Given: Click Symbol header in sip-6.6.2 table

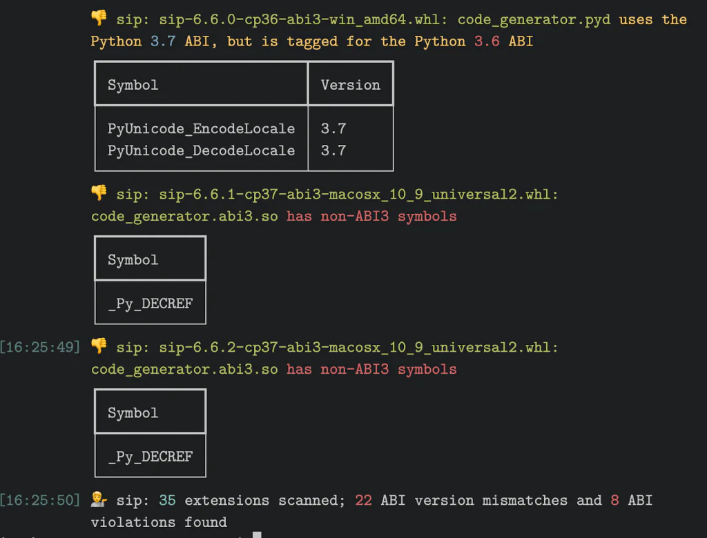Looking at the screenshot, I should [133, 413].
